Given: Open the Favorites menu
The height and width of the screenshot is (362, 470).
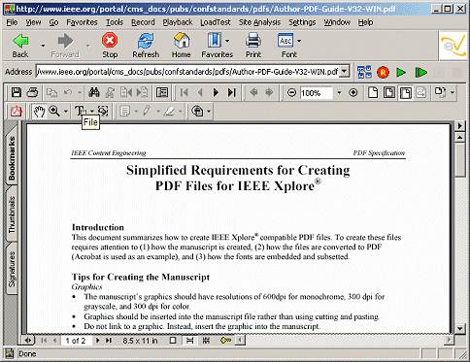Looking at the screenshot, I should tap(82, 22).
